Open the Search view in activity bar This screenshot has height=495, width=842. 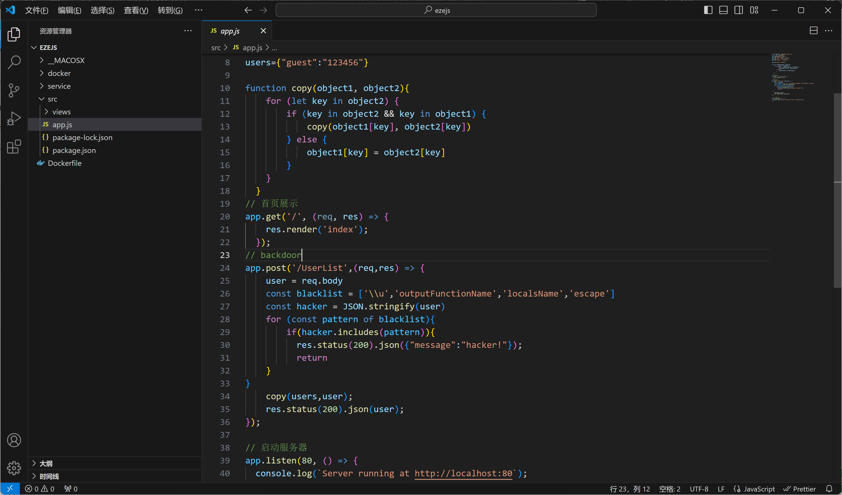[x=14, y=62]
